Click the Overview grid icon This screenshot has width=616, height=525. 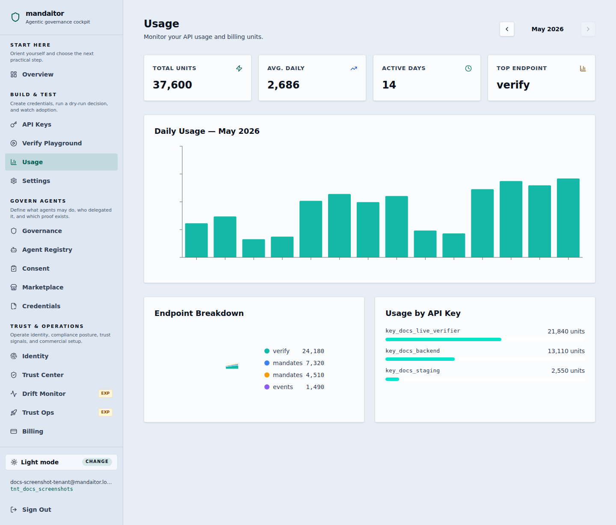[x=14, y=74]
